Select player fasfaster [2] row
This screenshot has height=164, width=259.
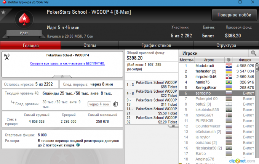click(217, 71)
